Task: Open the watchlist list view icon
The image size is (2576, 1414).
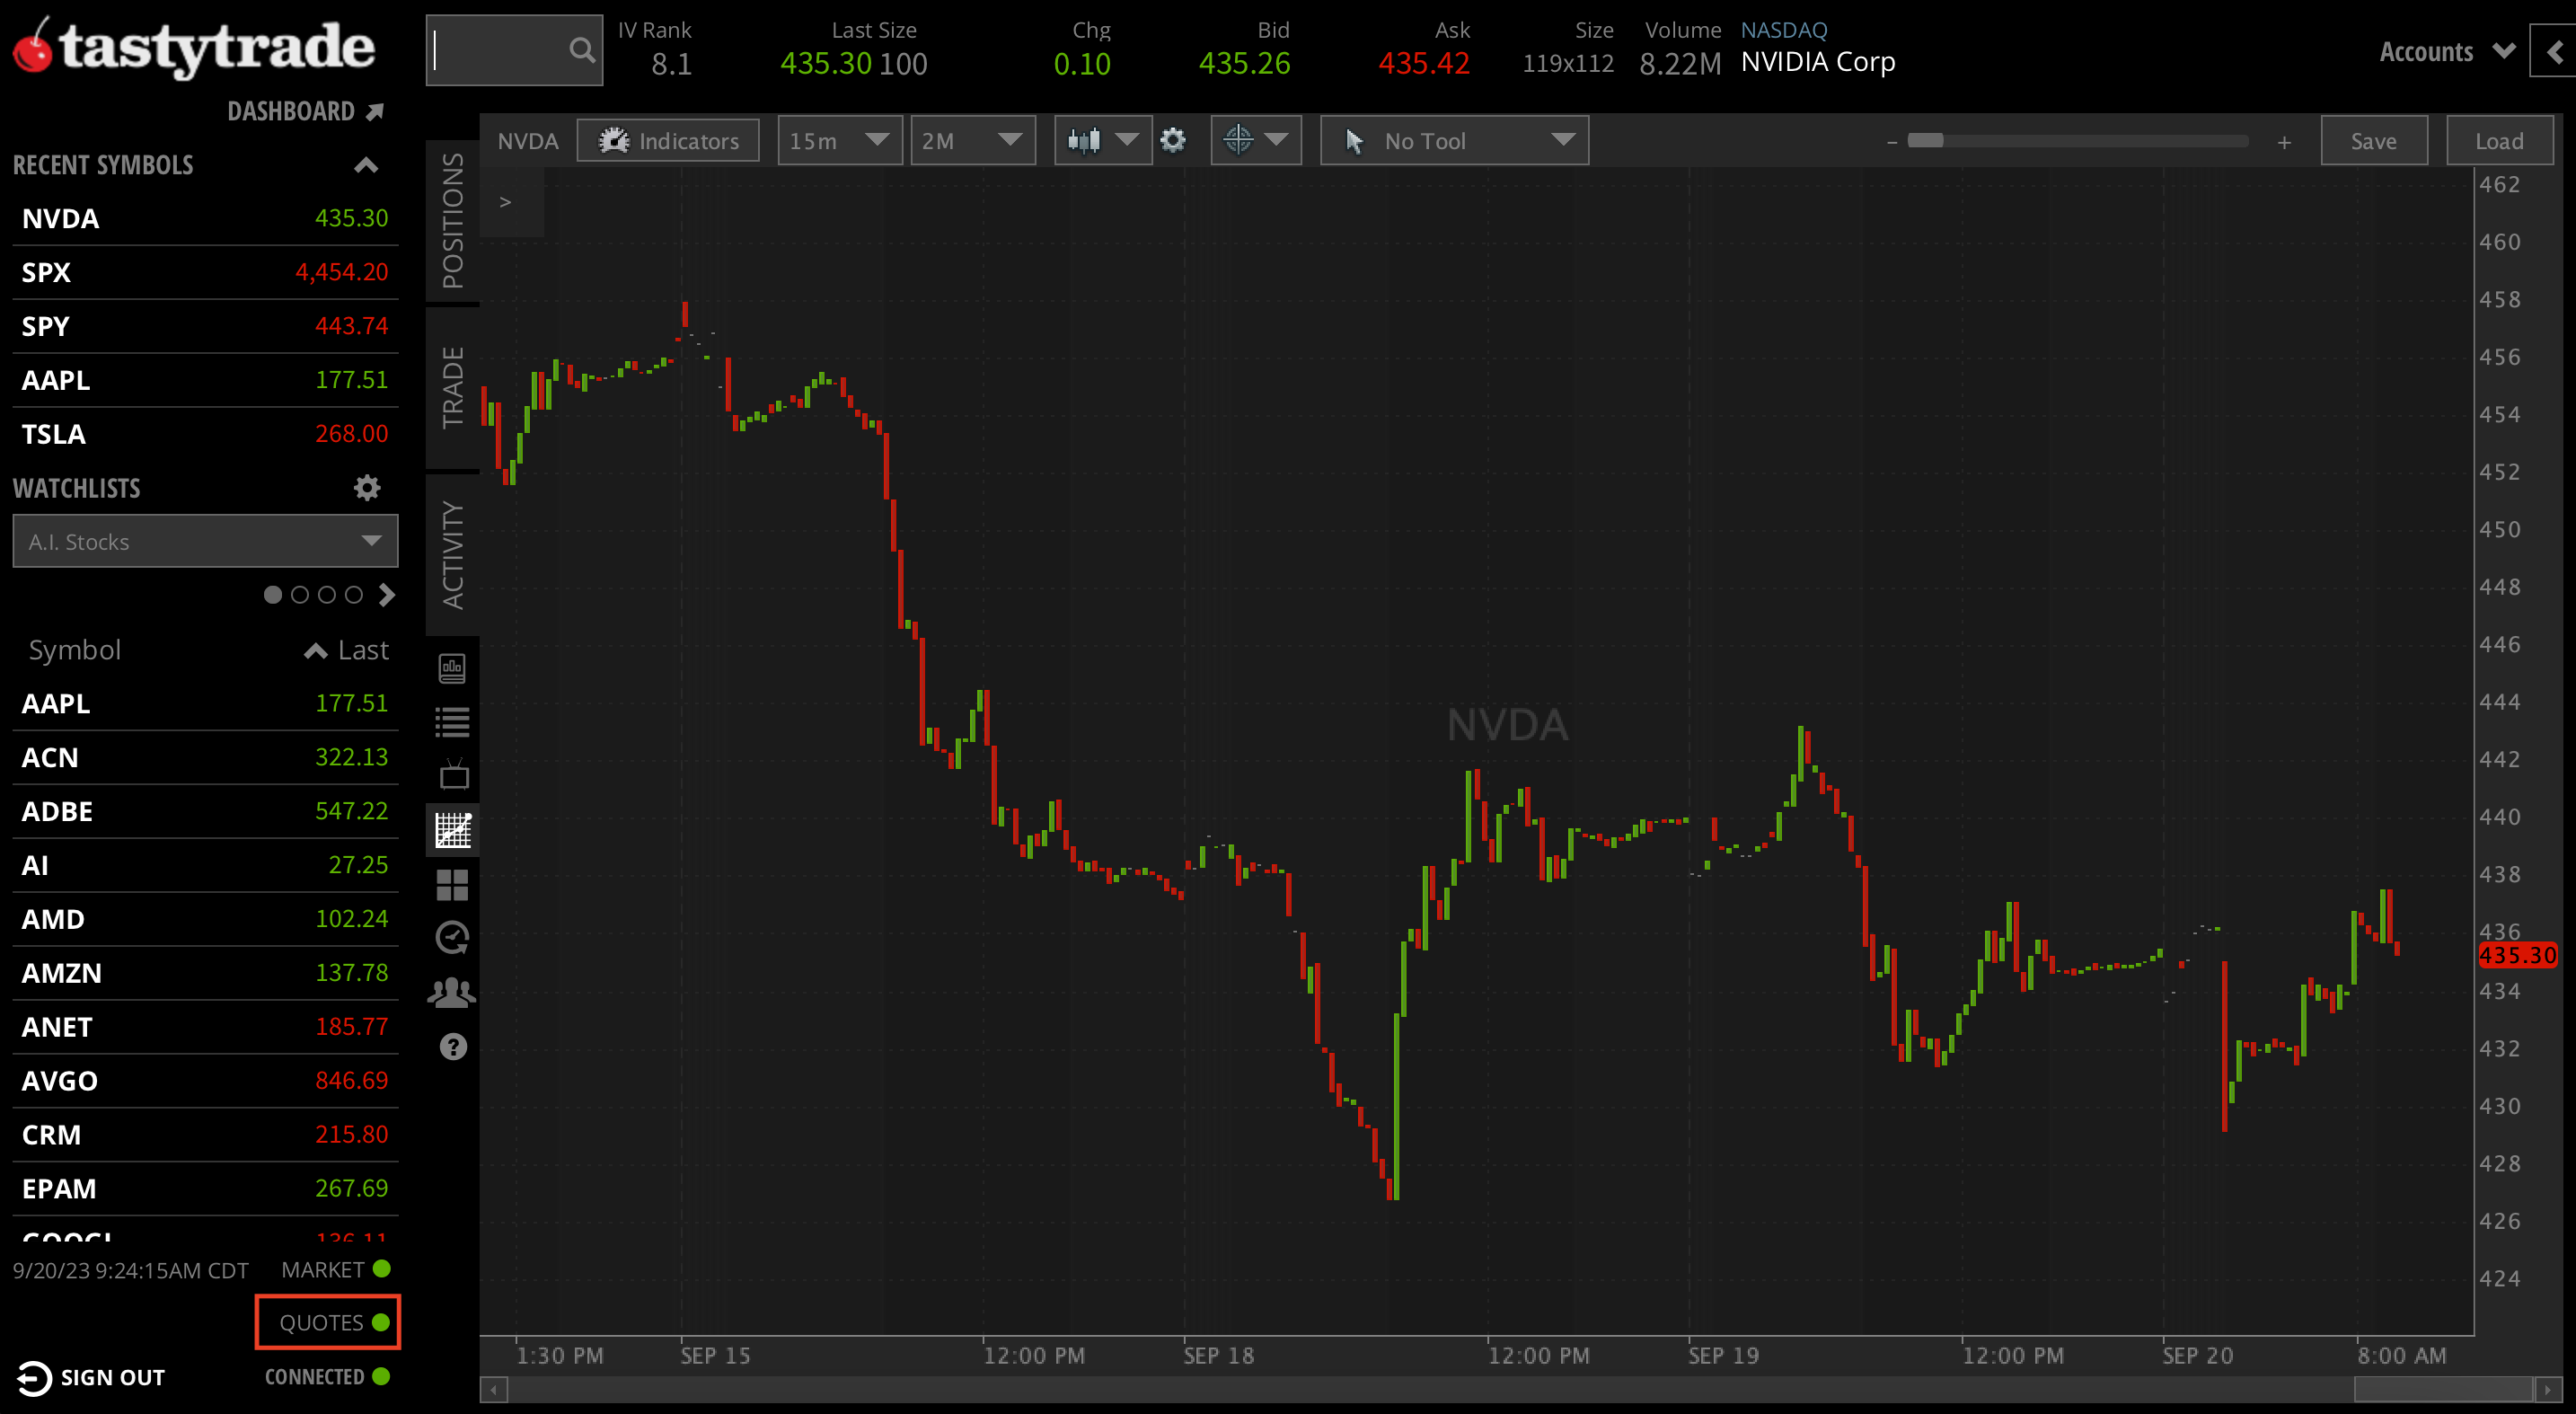Action: coord(452,722)
